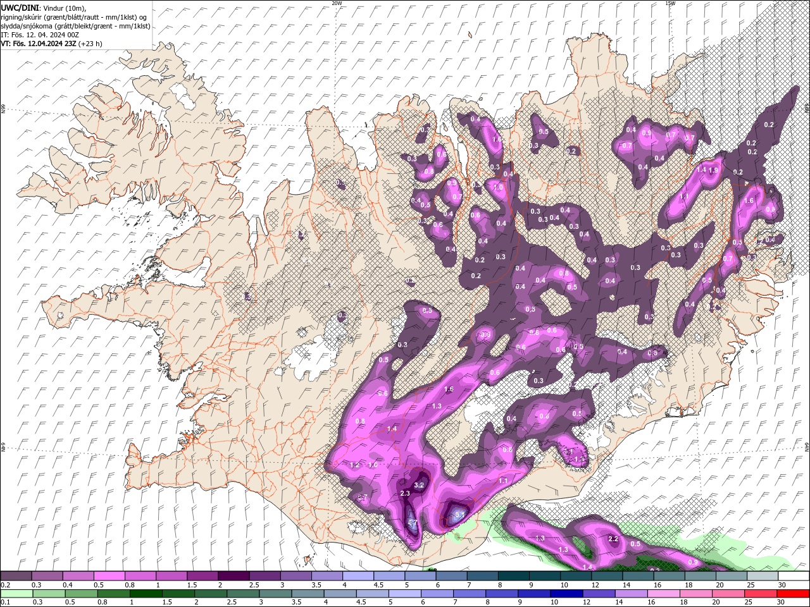Click the 2.2 value off the south coast

coord(613,539)
